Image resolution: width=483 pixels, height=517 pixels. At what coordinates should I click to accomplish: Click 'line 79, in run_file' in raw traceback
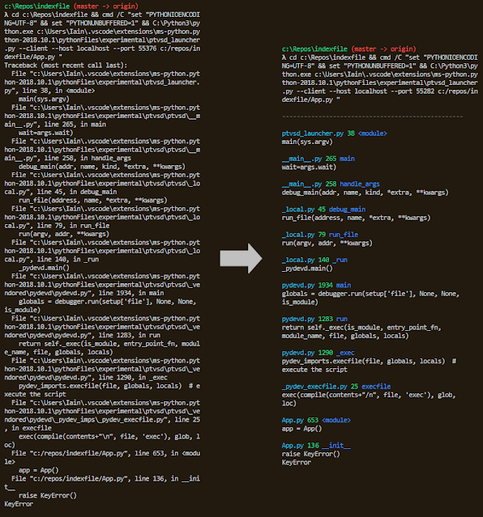73,226
